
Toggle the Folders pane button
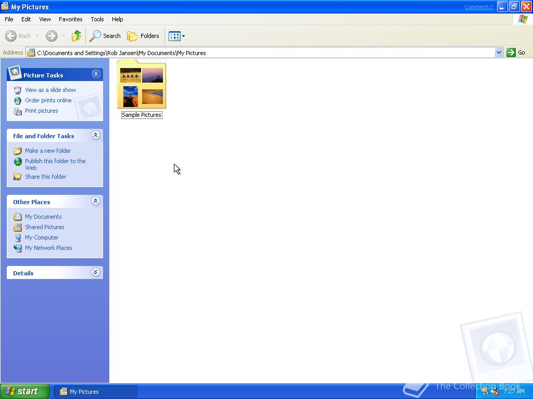click(x=143, y=36)
